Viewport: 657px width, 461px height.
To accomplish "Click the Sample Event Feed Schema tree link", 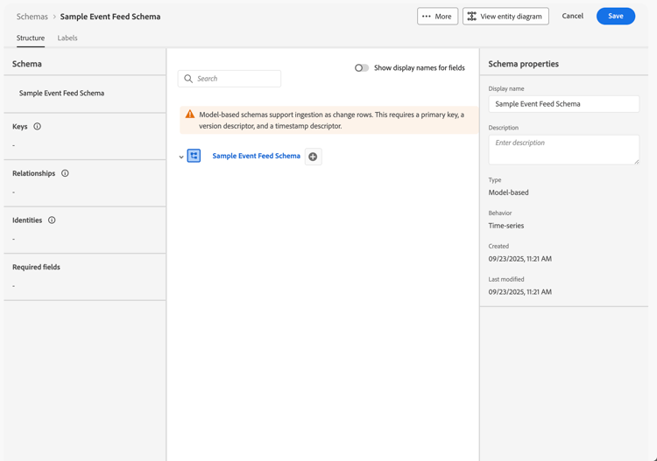I will point(256,156).
